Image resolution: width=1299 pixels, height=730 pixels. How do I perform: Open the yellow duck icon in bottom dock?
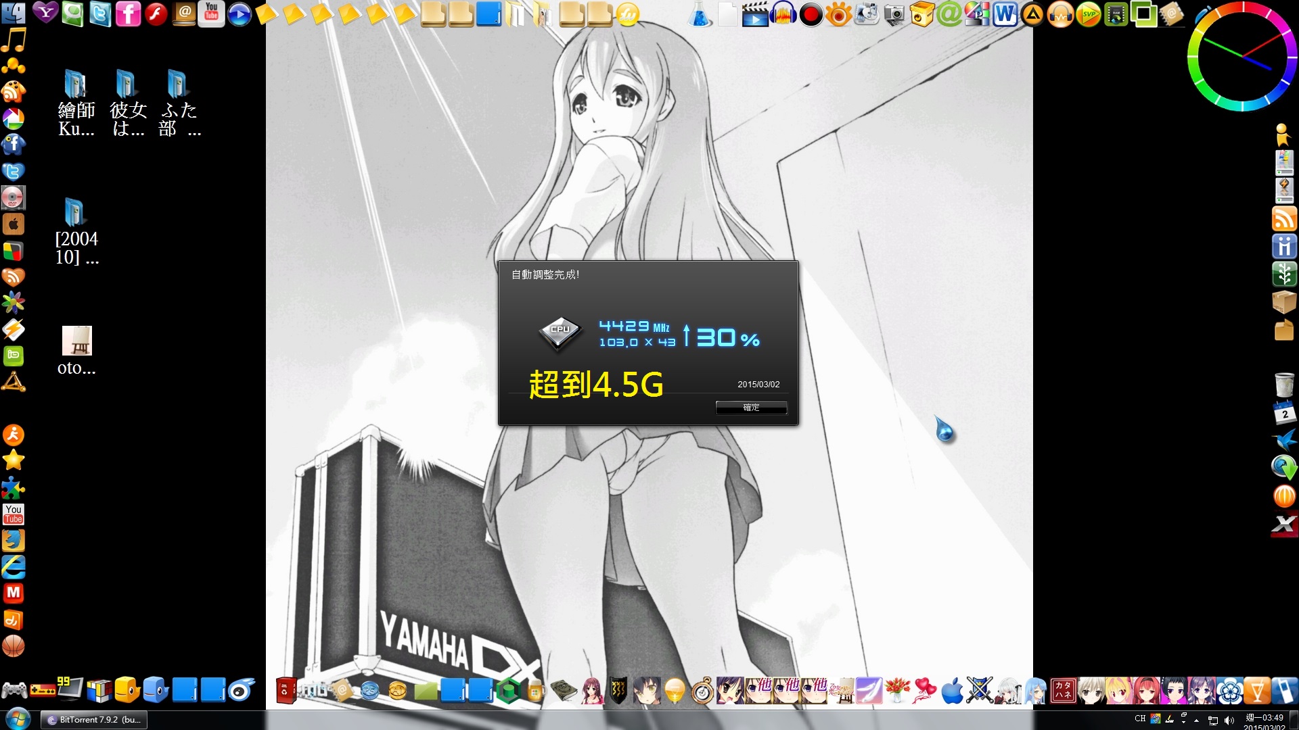tap(127, 690)
